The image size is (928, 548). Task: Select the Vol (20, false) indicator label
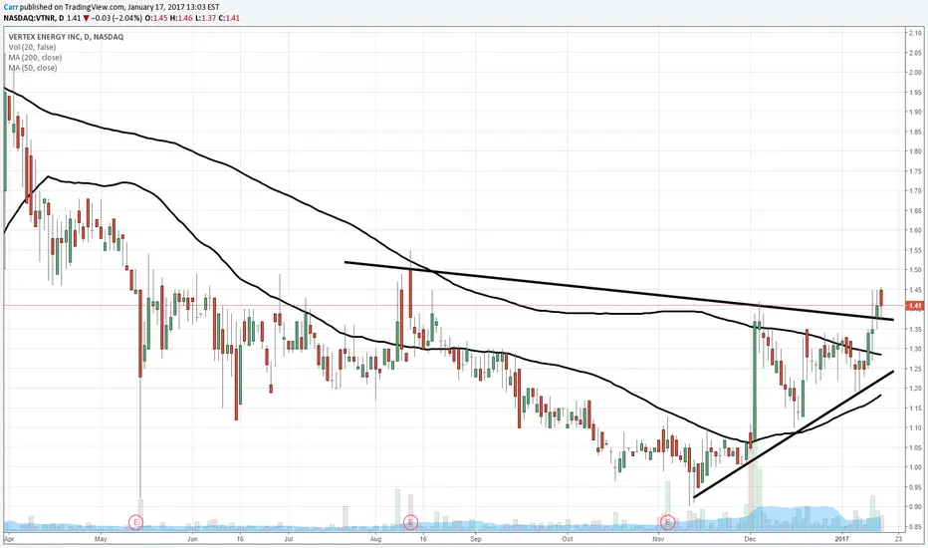[x=32, y=48]
